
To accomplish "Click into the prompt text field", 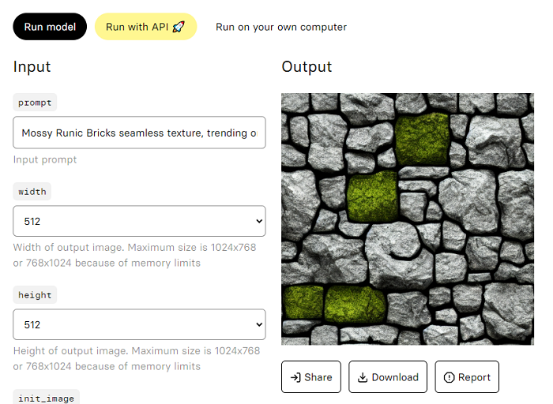I will click(139, 133).
